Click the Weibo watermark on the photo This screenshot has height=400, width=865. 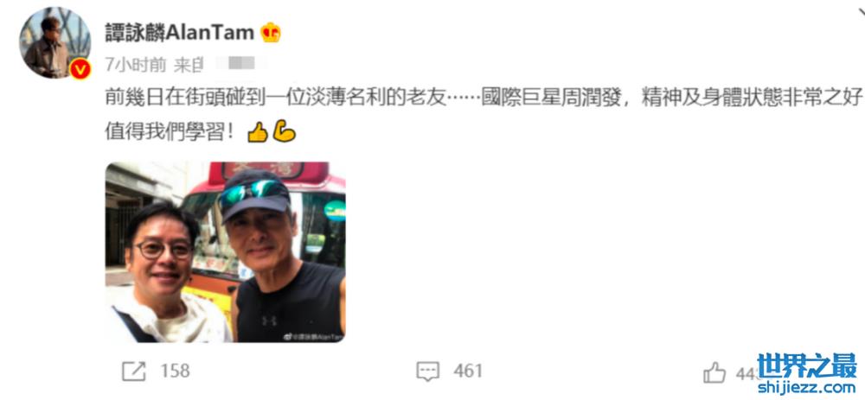(x=313, y=336)
